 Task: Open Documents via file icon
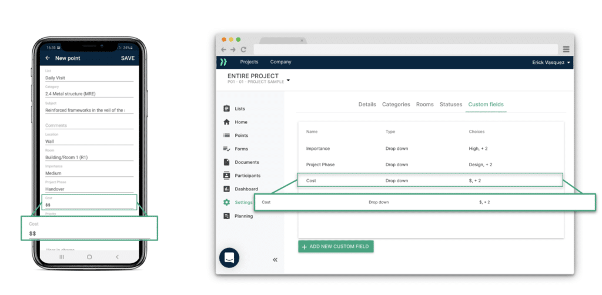point(226,162)
